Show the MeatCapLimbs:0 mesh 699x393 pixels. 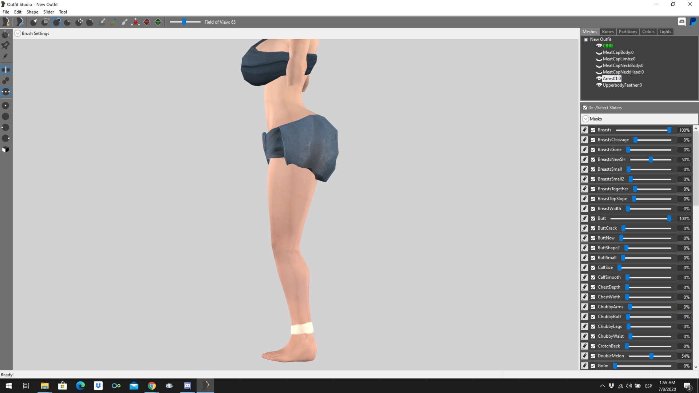click(x=599, y=59)
